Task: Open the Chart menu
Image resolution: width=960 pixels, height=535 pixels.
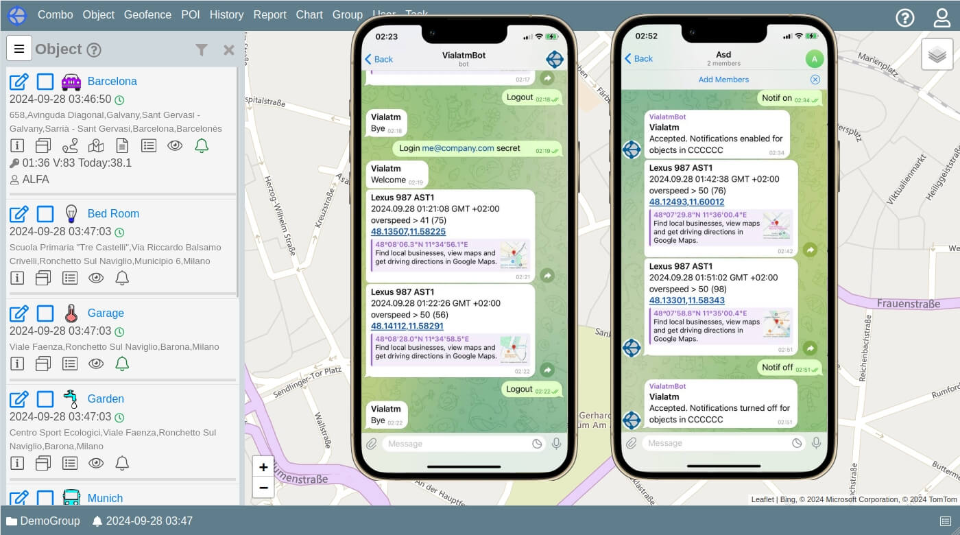Action: tap(309, 14)
